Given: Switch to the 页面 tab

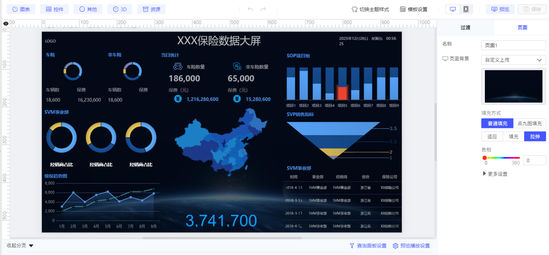Looking at the screenshot, I should click(x=522, y=27).
